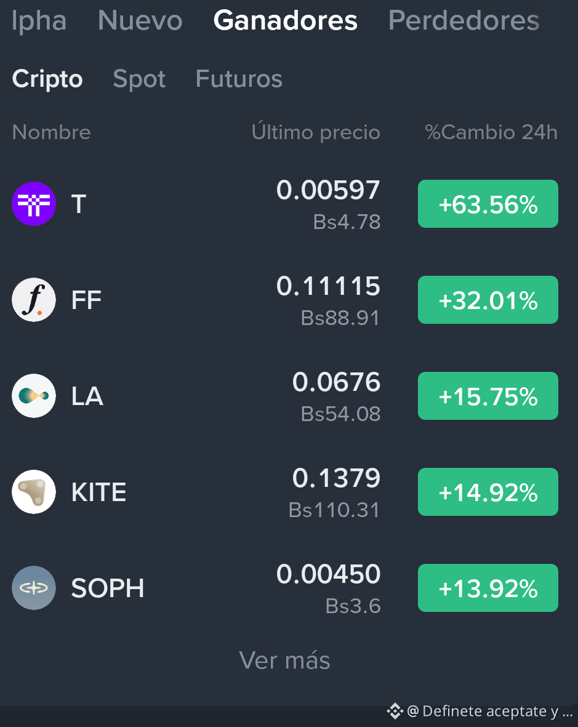The height and width of the screenshot is (727, 578).
Task: Select the Ganadores tab
Action: coord(285,20)
